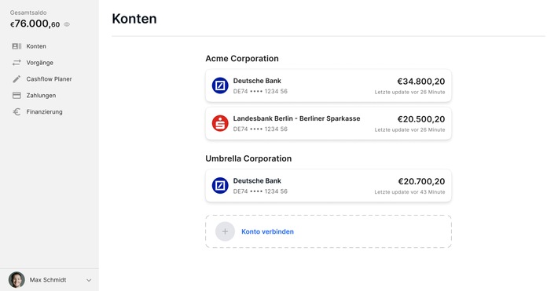This screenshot has width=558, height=291.
Task: Open Acme's Deutsche Bank €34.800,20 account
Action: [329, 85]
